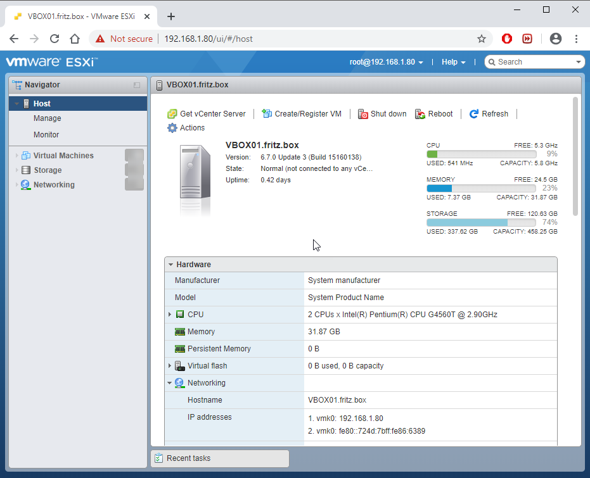The width and height of the screenshot is (590, 478).
Task: Click the Create/Register VM icon
Action: (267, 113)
